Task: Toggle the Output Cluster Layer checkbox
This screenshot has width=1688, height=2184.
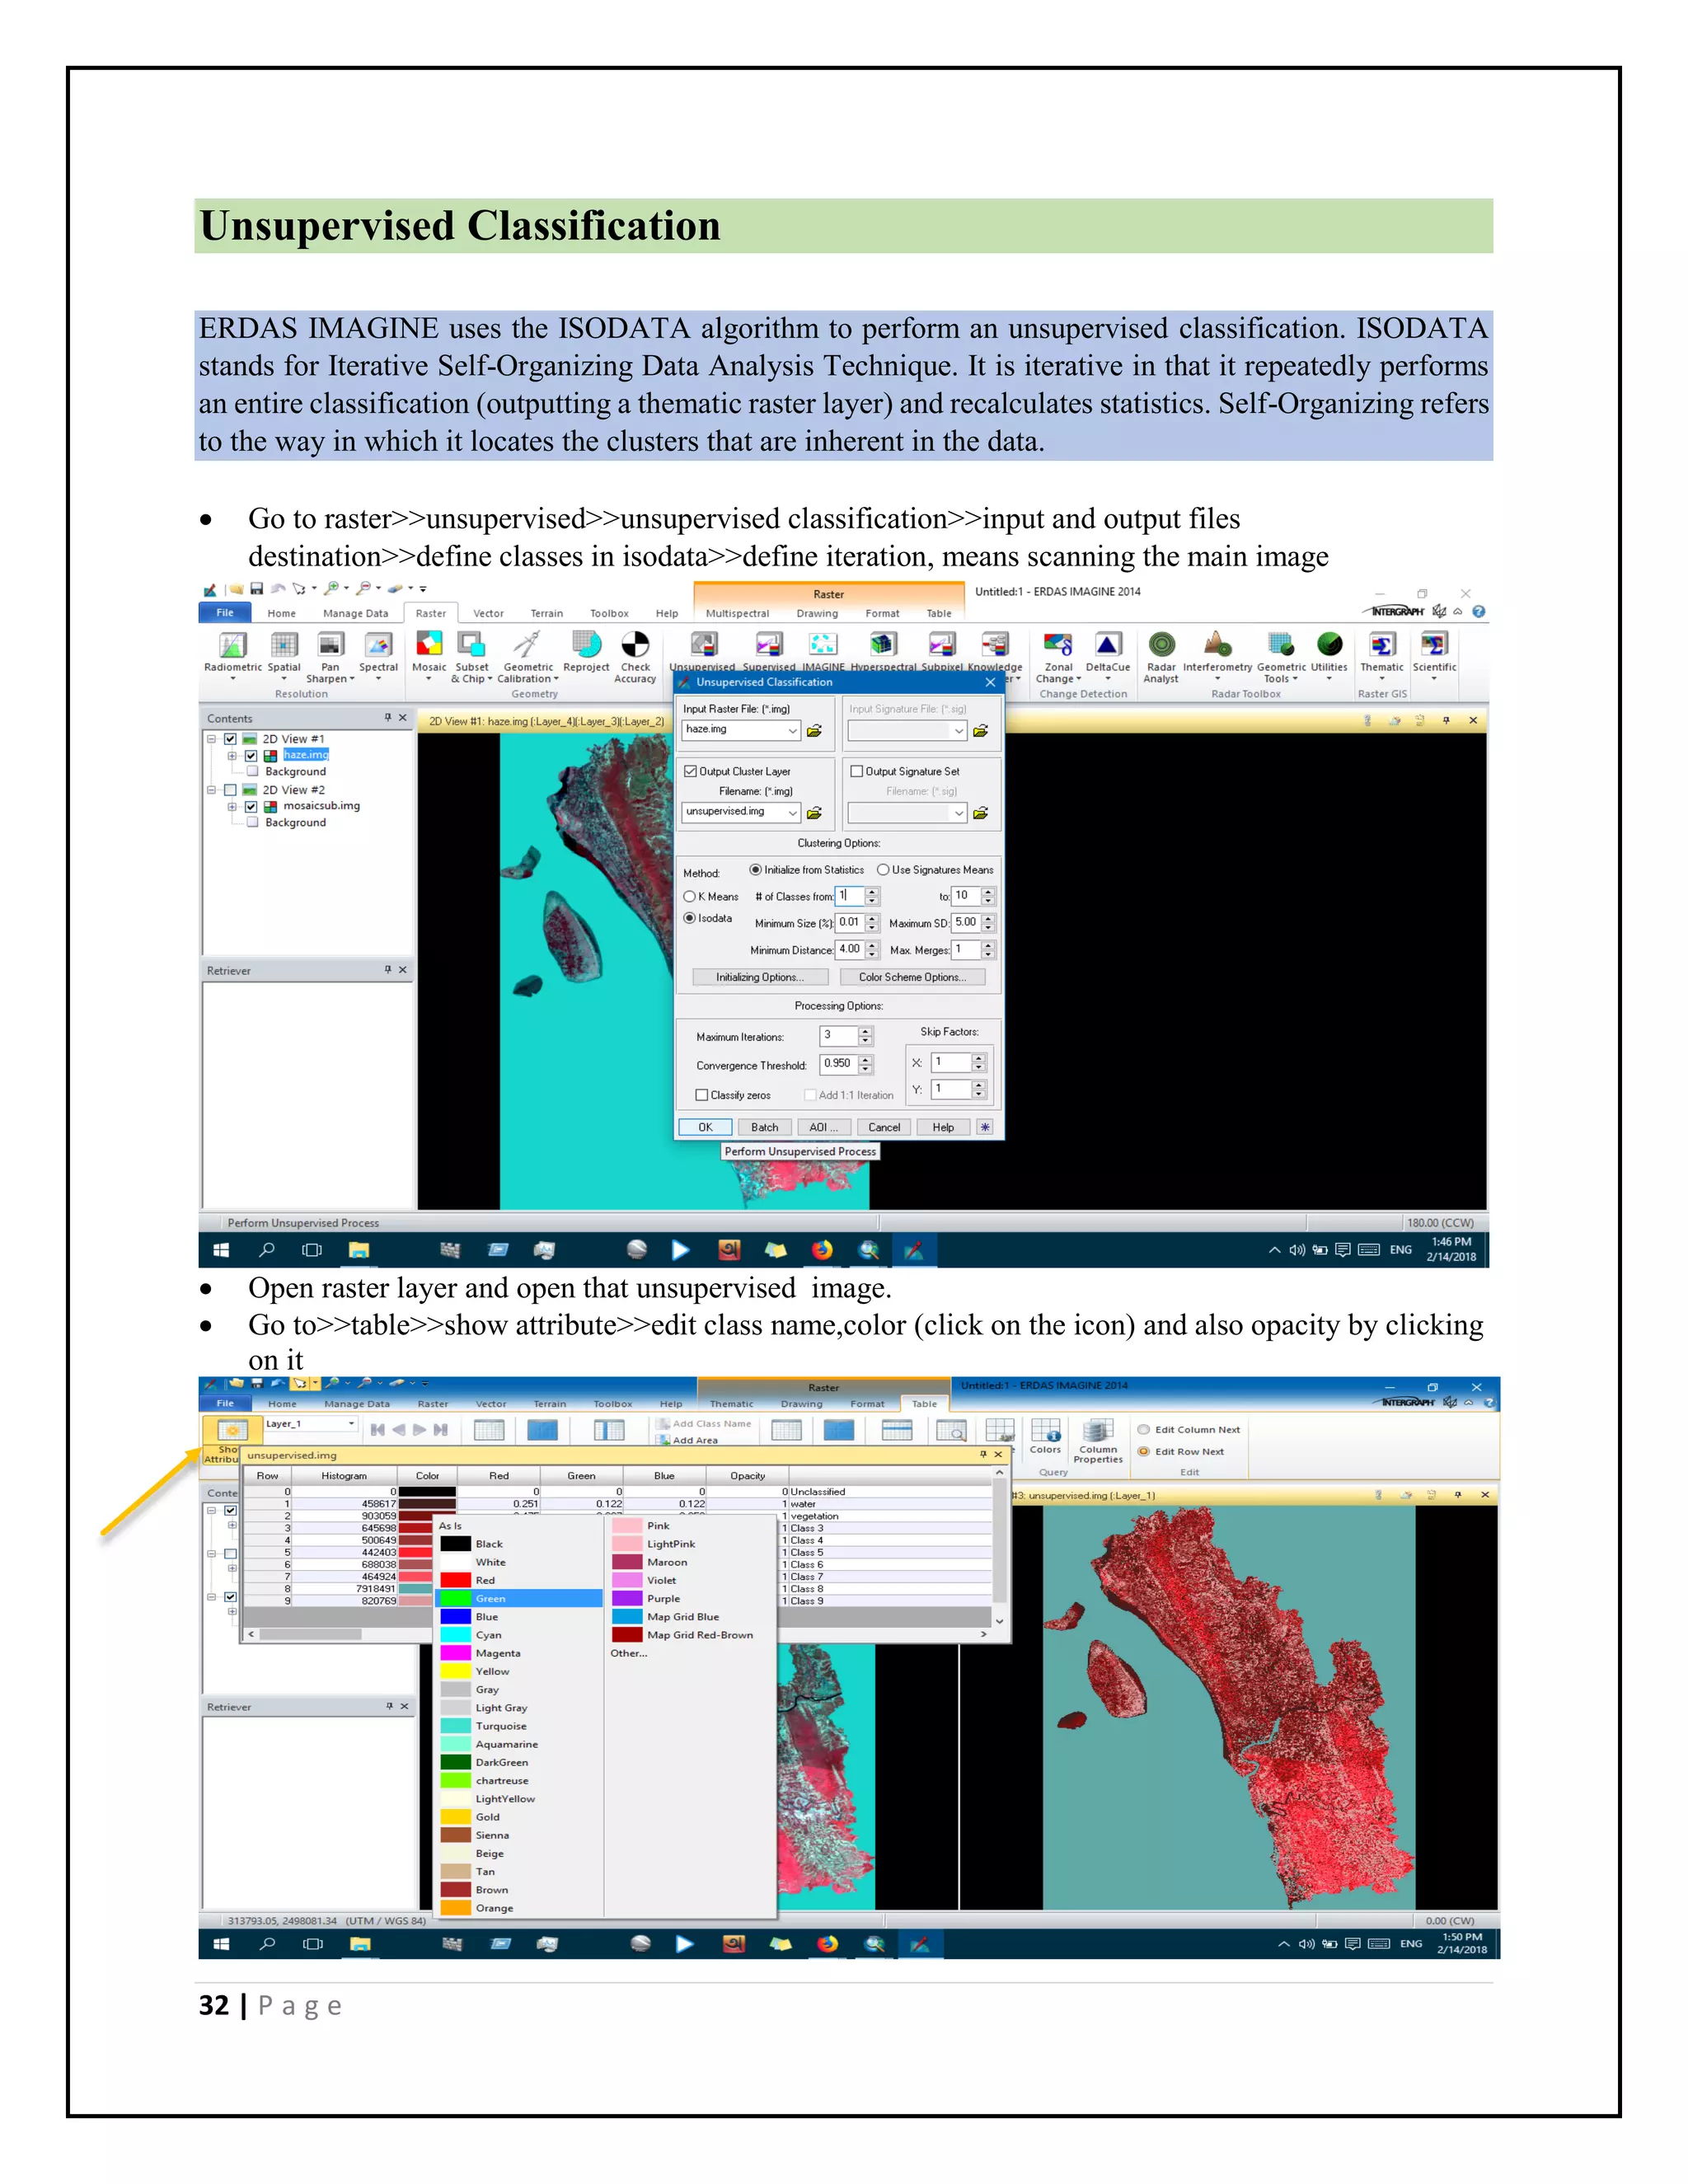Action: (x=690, y=771)
